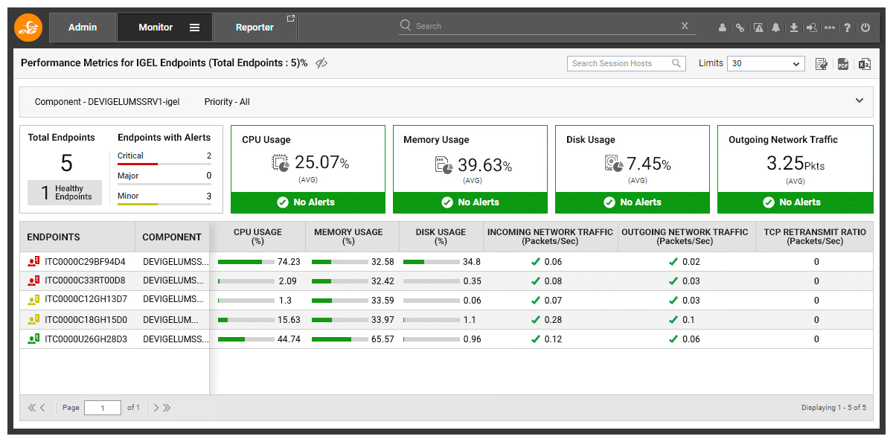Click No Alerts under Disk Usage

point(633,202)
